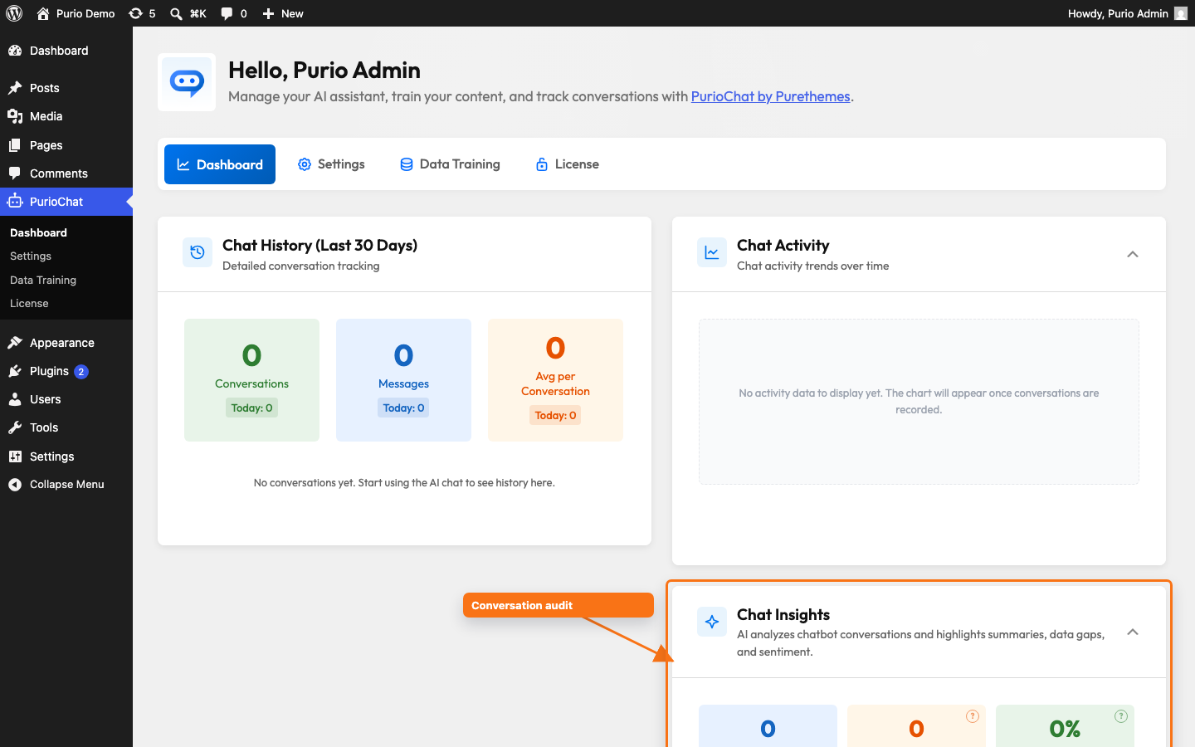The height and width of the screenshot is (747, 1195).
Task: Open the Data Training tab
Action: coord(450,164)
